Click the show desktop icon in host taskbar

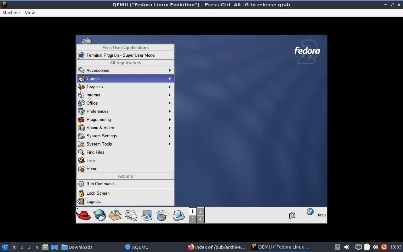coord(54,247)
